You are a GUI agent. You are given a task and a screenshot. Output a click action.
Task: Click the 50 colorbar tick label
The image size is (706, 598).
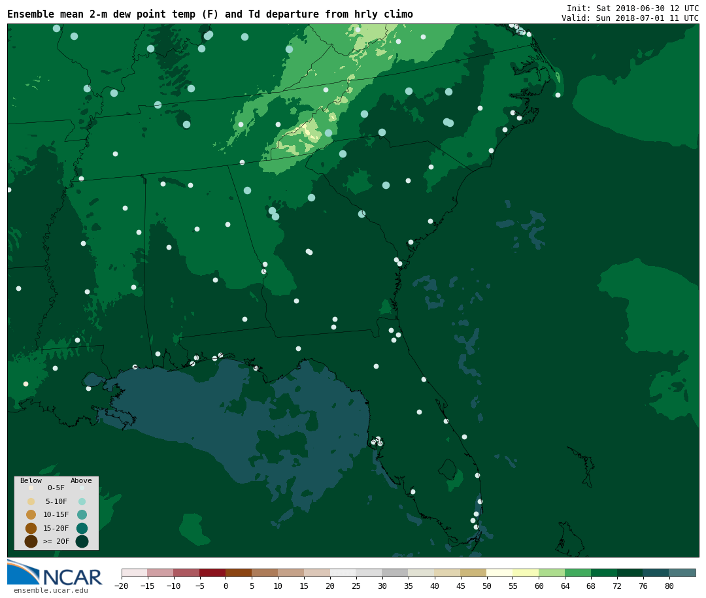487,586
